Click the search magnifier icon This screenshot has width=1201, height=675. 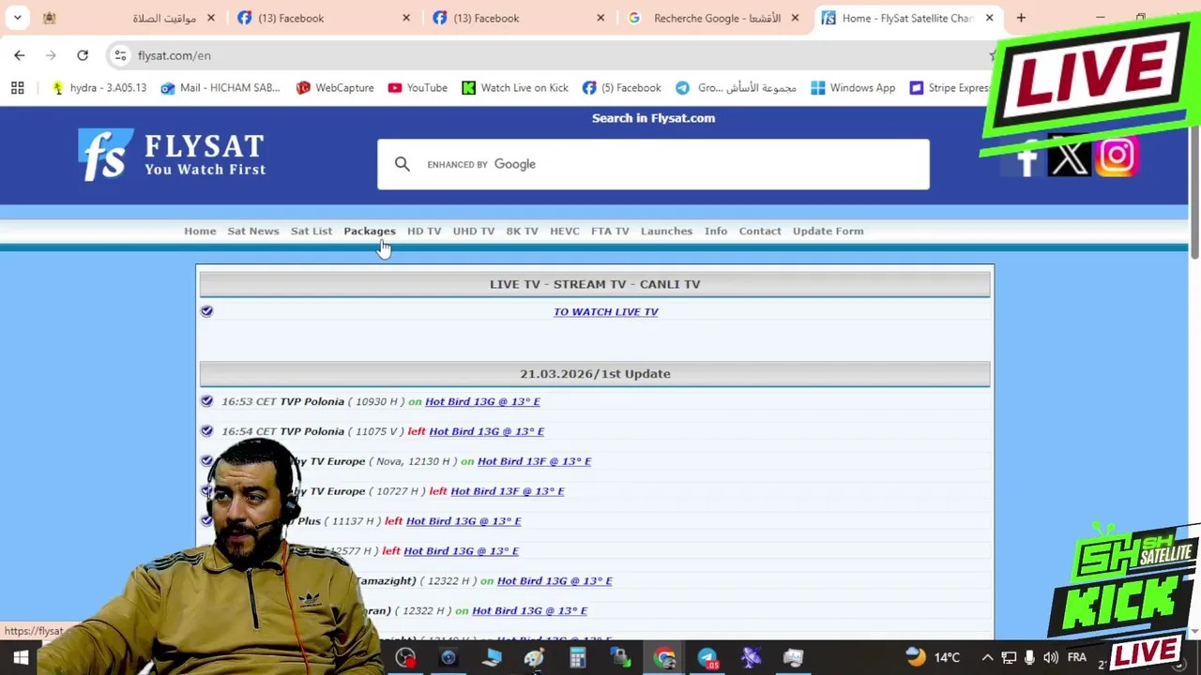pyautogui.click(x=403, y=164)
